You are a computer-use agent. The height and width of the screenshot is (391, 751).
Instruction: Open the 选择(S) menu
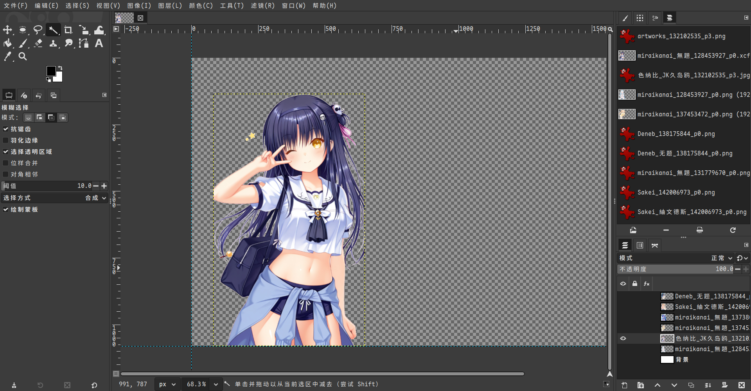pyautogui.click(x=77, y=5)
